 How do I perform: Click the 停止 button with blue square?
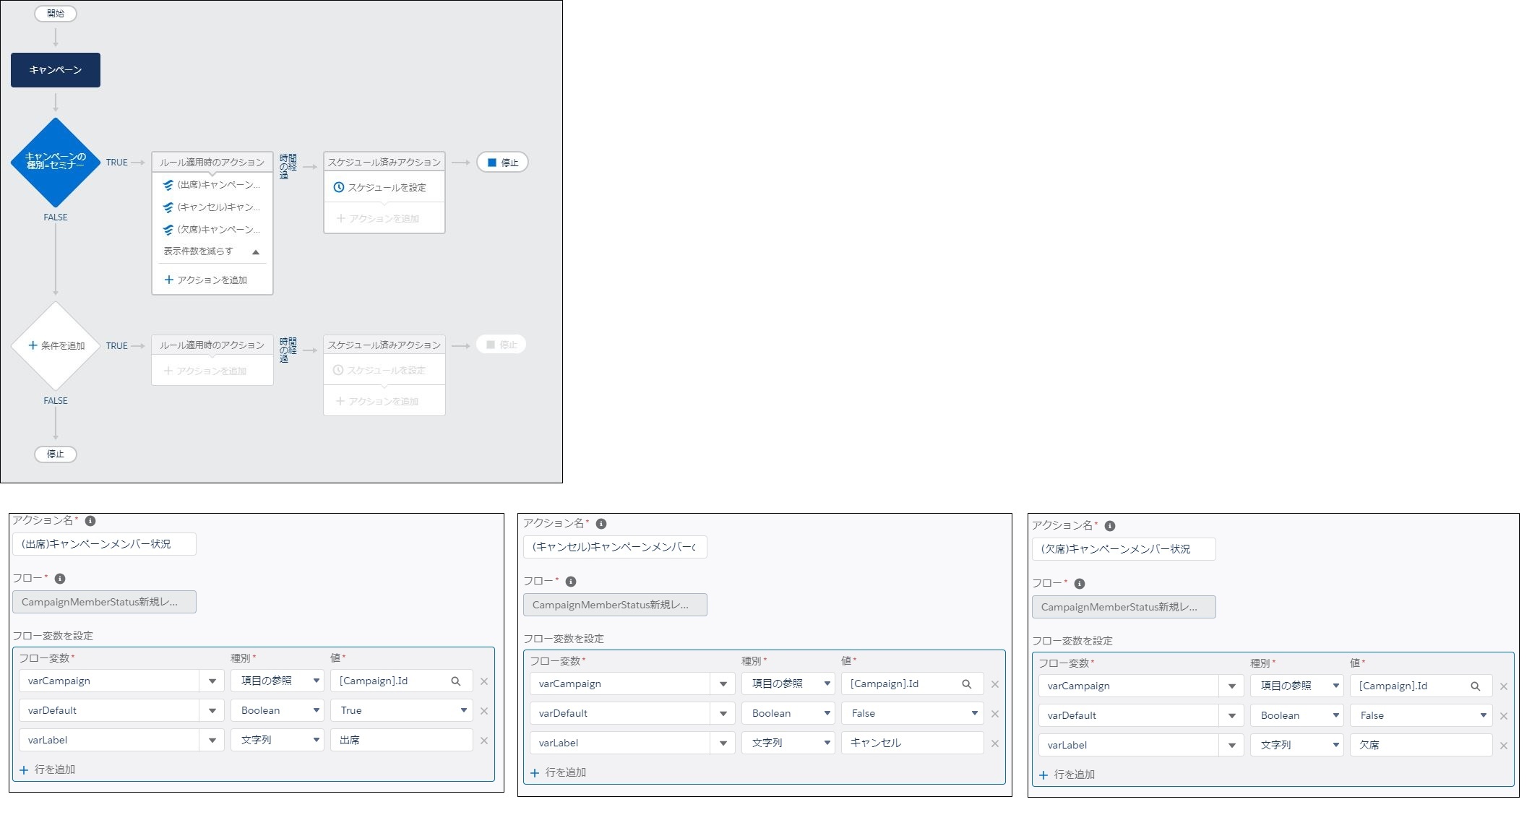click(x=502, y=163)
